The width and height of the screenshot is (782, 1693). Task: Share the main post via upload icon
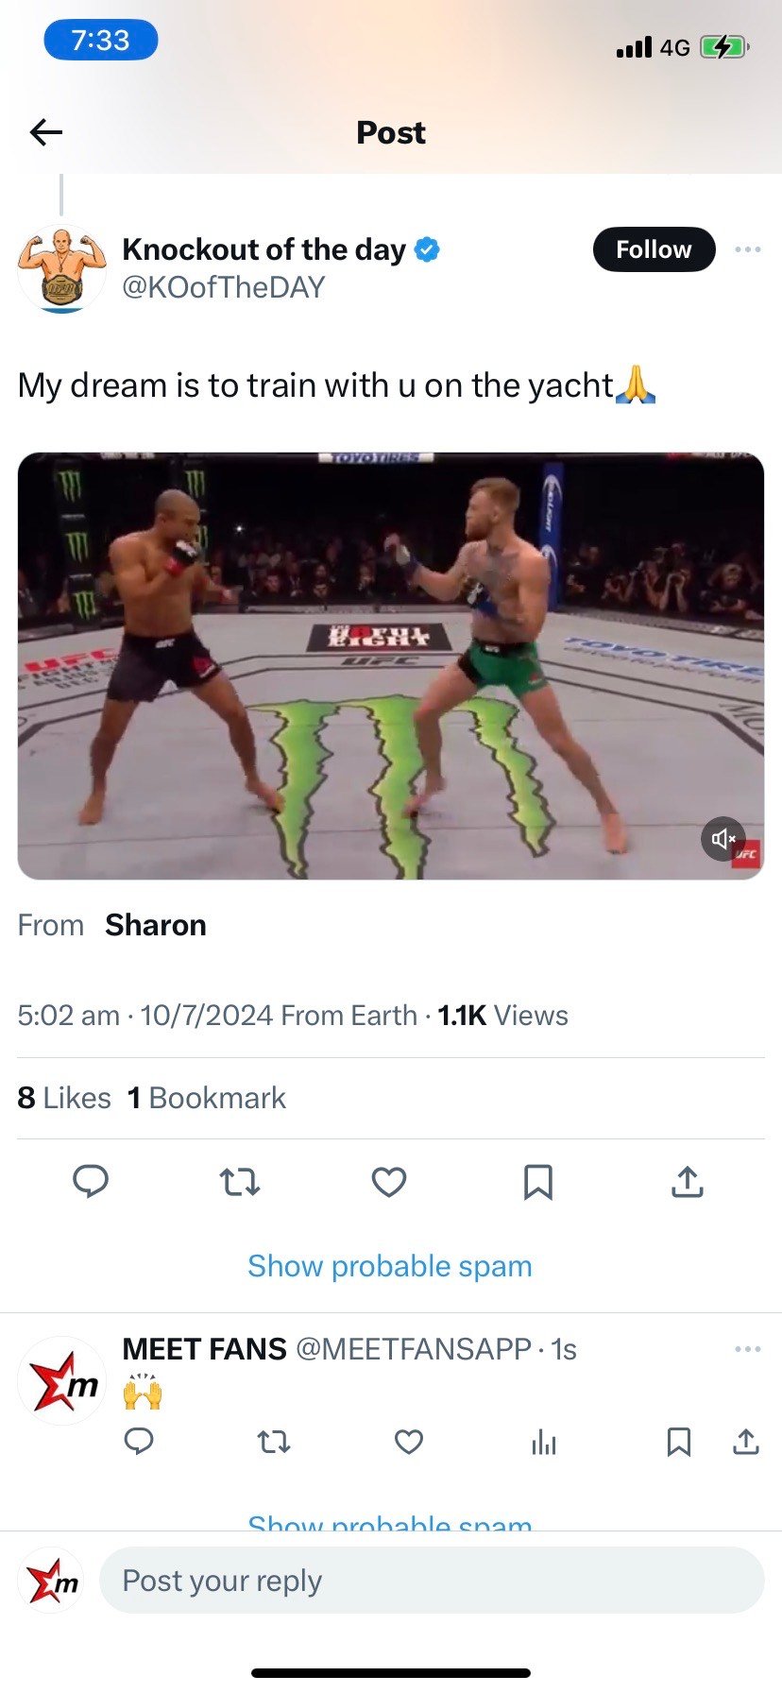point(688,1181)
